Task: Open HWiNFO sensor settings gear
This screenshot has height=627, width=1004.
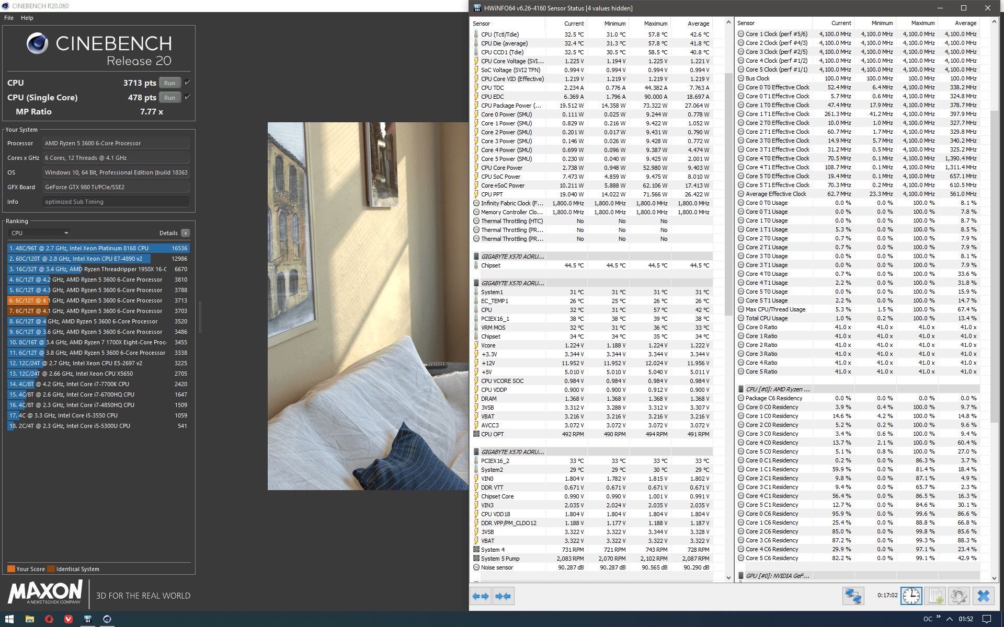Action: (x=959, y=596)
